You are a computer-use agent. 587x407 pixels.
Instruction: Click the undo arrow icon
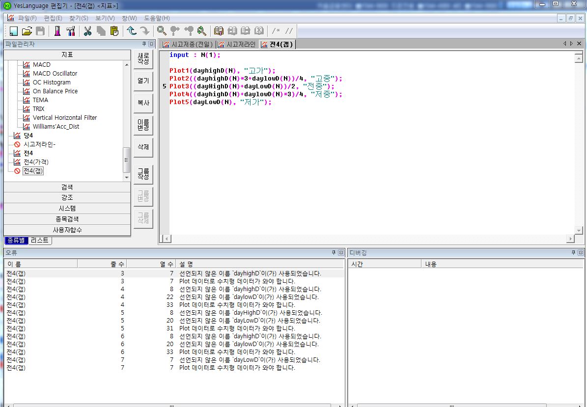132,31
